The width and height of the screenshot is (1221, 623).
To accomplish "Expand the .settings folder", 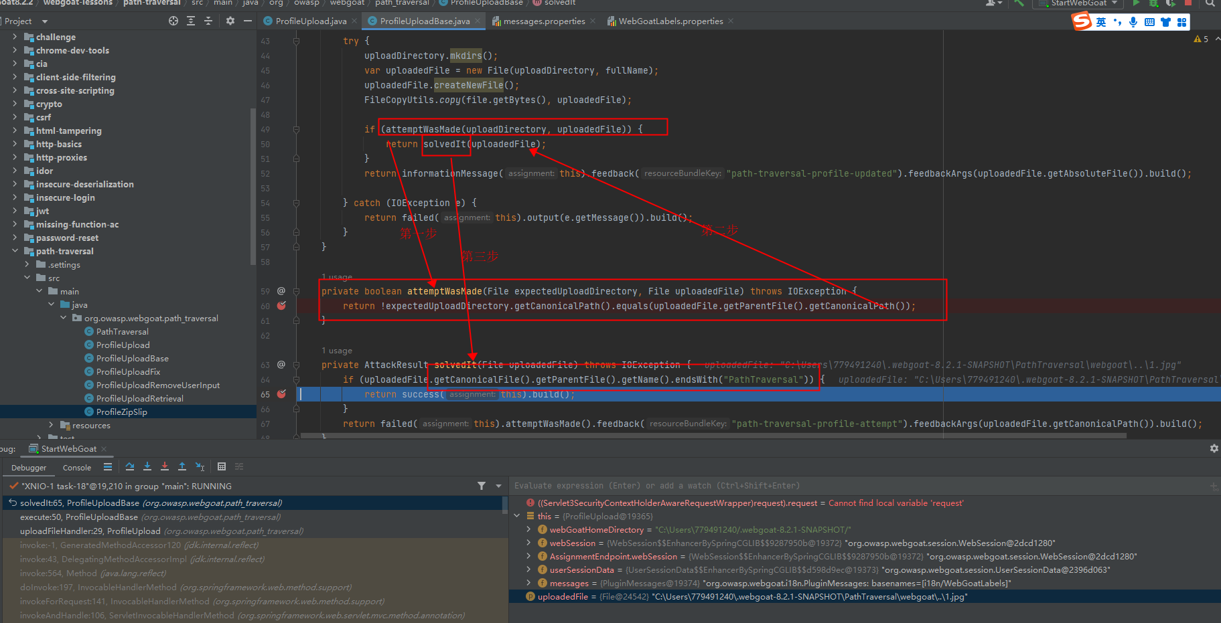I will click(27, 264).
